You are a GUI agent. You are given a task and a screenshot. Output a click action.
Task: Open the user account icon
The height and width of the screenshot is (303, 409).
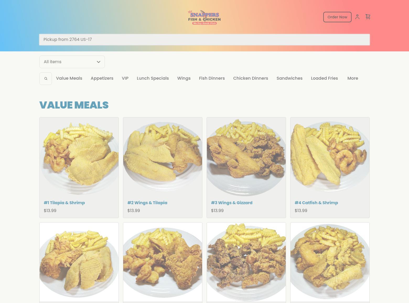(357, 17)
